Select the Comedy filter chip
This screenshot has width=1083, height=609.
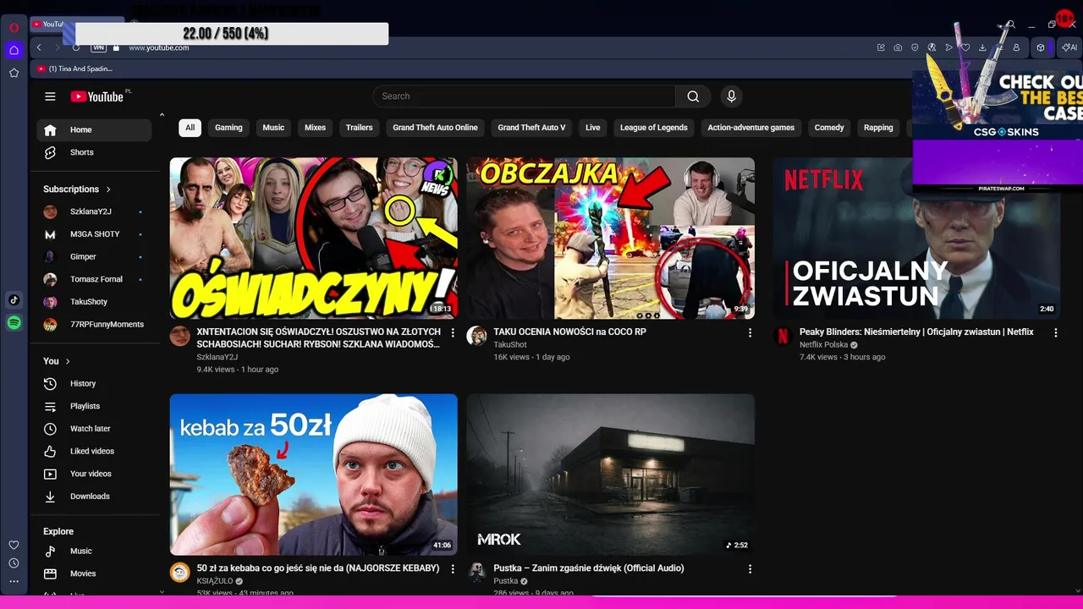click(829, 128)
